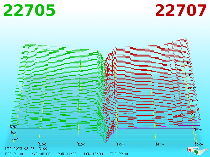This screenshot has width=210, height=157.
Task: Click the TYO 22:00 time label
Action: coord(120,154)
